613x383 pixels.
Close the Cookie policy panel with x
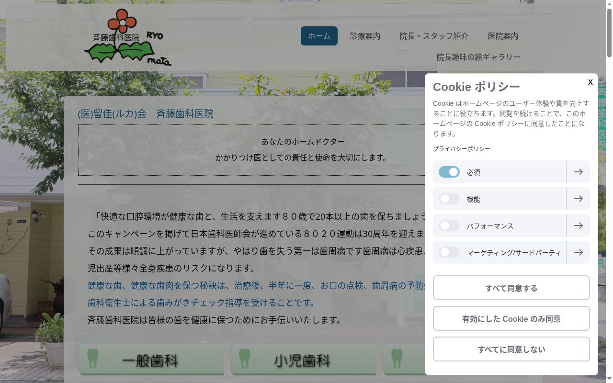(x=590, y=82)
